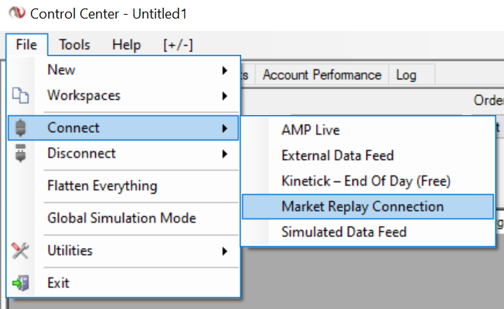Click the Disconnect plug icon

click(x=21, y=154)
